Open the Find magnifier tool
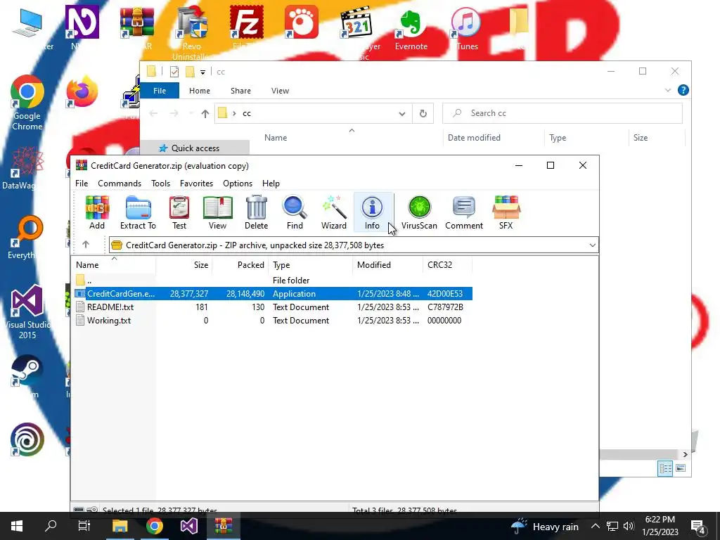 tap(295, 212)
